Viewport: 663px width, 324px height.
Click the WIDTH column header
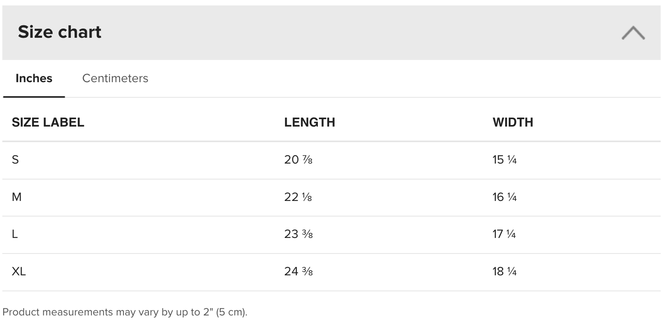[x=513, y=122]
